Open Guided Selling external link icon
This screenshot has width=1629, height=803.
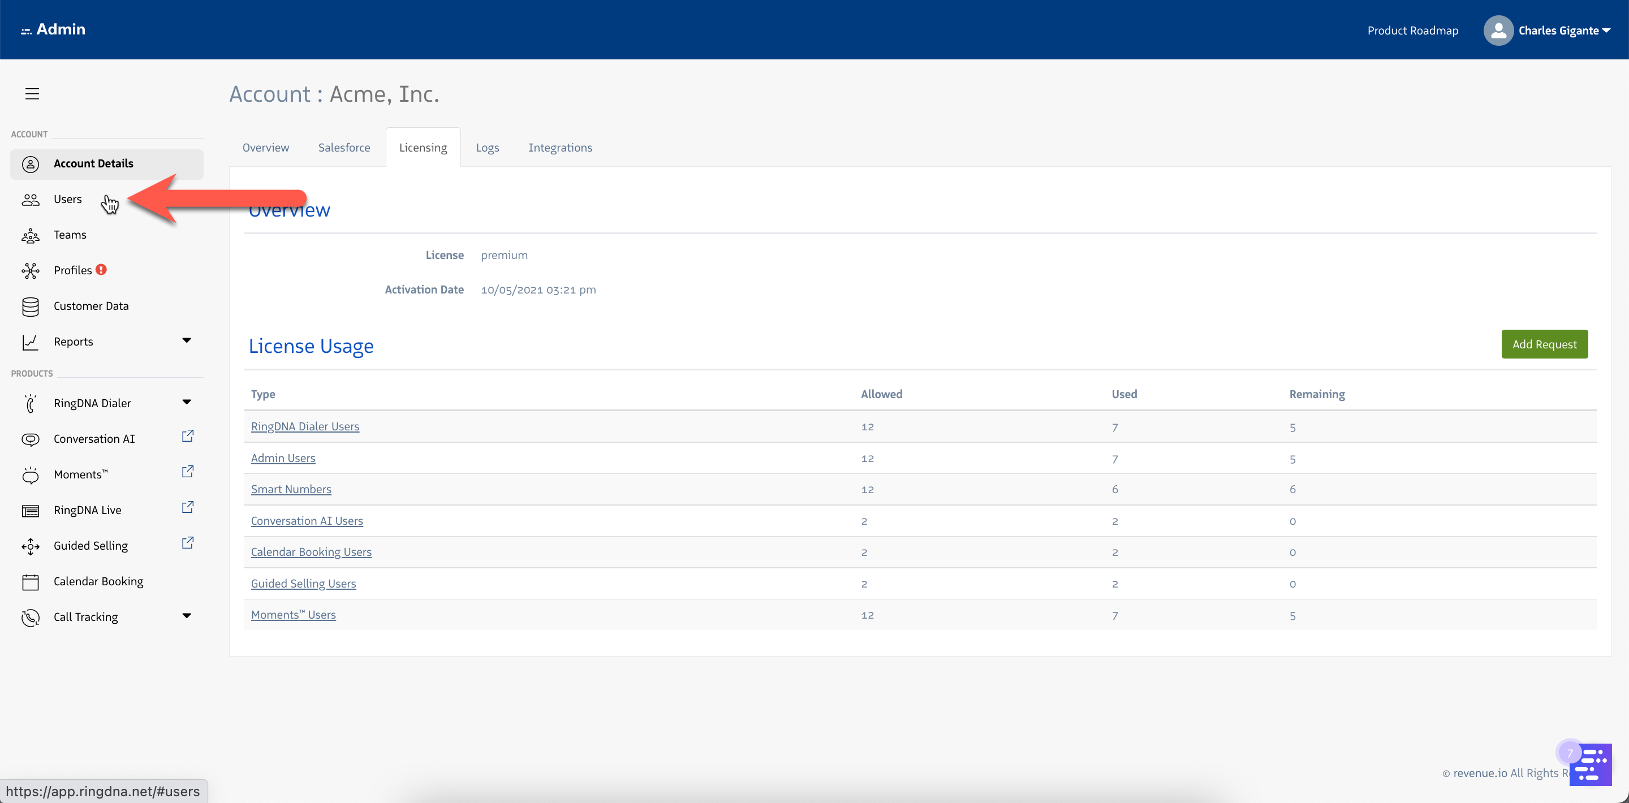[188, 542]
